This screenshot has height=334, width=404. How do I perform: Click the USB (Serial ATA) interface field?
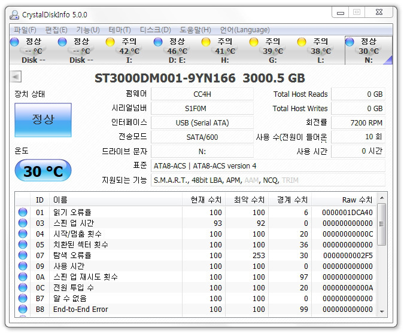click(x=202, y=123)
